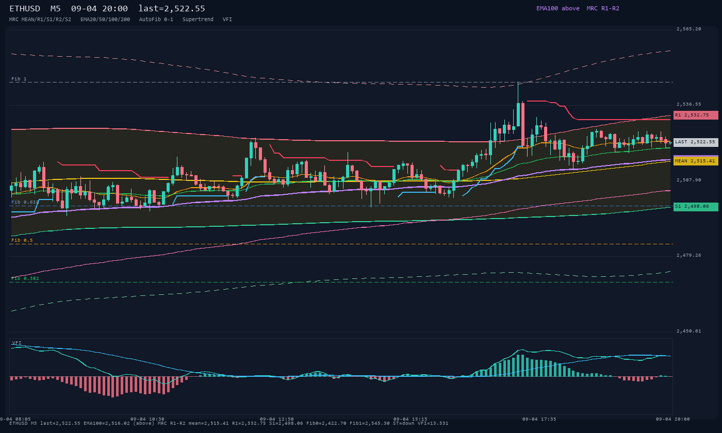Click the yellow 'MEAN 2,515.41' price tag
Image resolution: width=722 pixels, height=433 pixels.
tap(696, 161)
